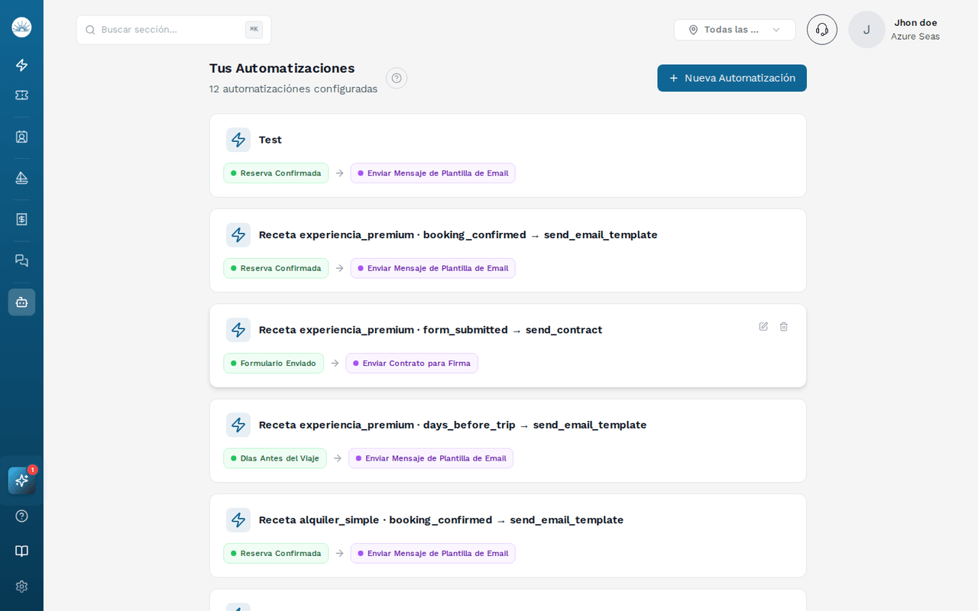Screen dimensions: 978x611
Task: Click lightning icon of alquiler_simple booking_confirmed card
Action: [x=238, y=520]
